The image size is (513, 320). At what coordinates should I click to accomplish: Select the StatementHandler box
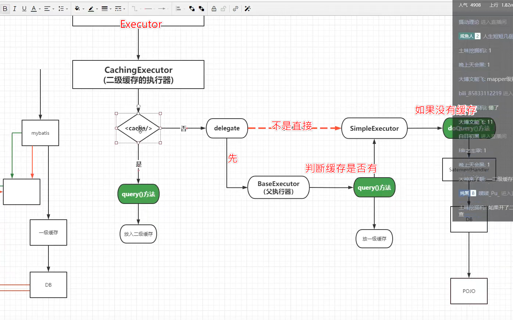[469, 170]
